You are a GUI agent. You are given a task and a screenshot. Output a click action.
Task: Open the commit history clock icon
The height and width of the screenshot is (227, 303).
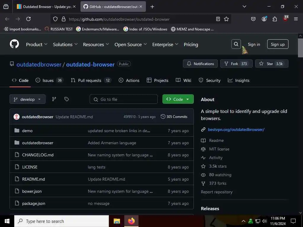pos(163,116)
